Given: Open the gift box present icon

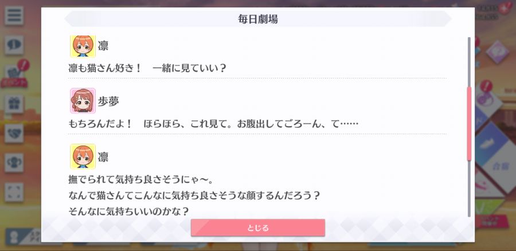Looking at the screenshot, I should click(x=14, y=104).
